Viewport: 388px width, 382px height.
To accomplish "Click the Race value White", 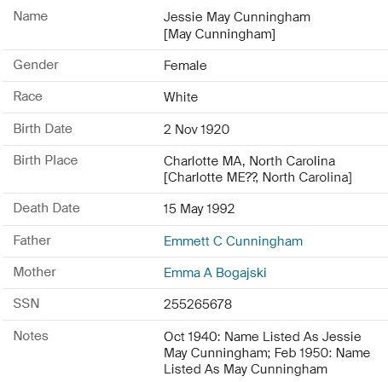I will [181, 97].
